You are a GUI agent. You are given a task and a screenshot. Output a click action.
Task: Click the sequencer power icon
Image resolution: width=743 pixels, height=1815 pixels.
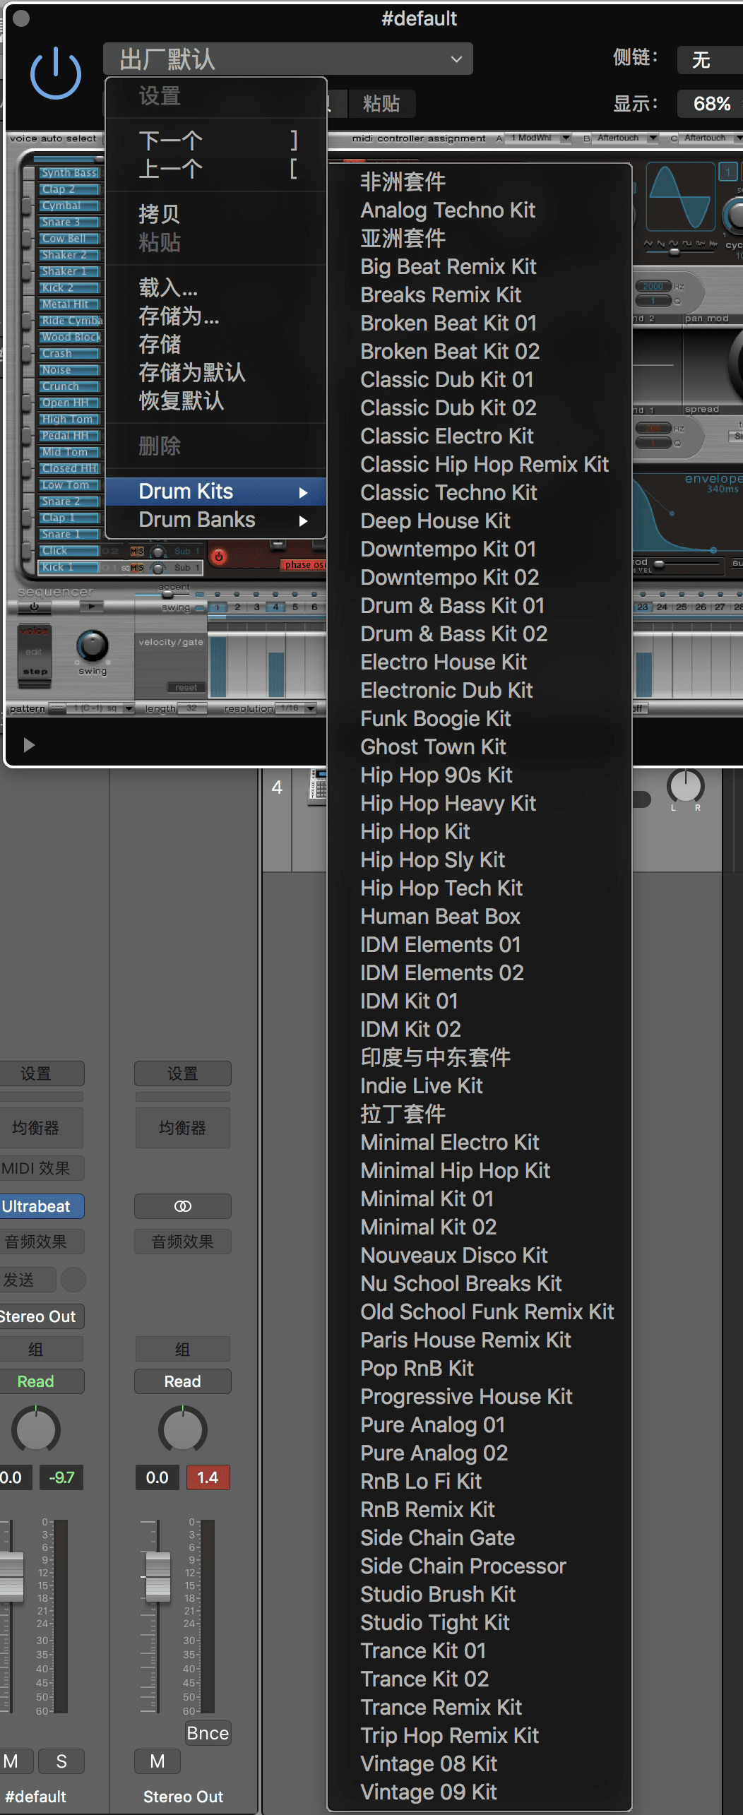[34, 607]
